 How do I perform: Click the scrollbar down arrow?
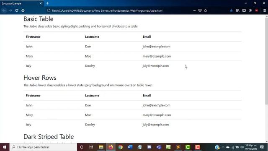click(x=266, y=141)
